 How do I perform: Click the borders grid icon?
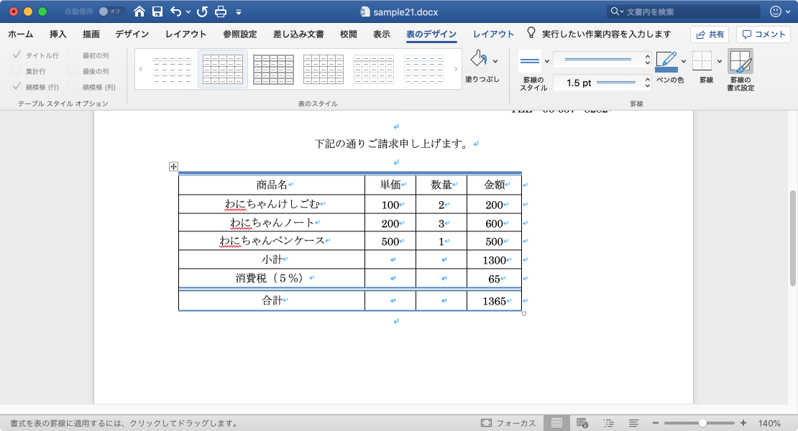tap(702, 61)
